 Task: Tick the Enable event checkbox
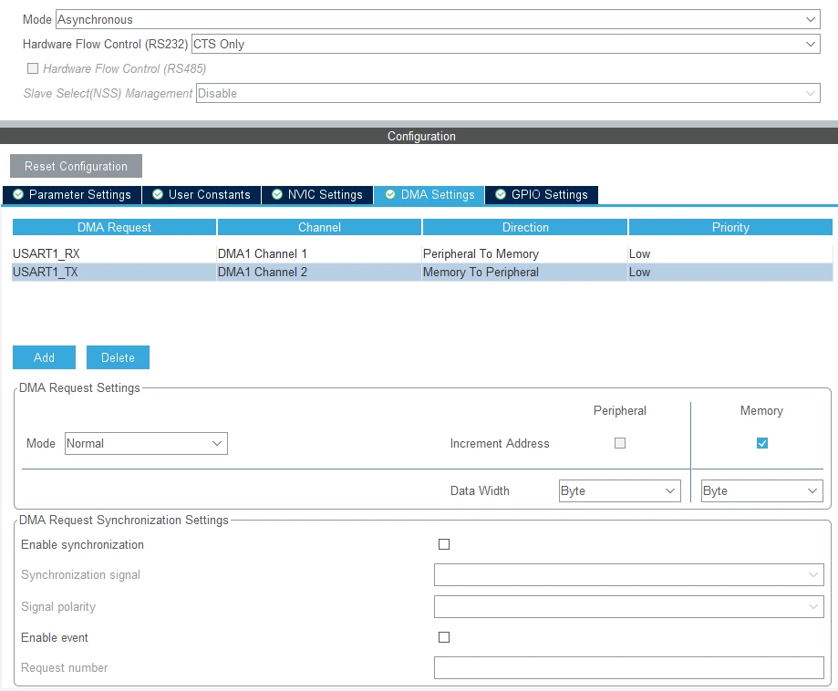pos(444,637)
